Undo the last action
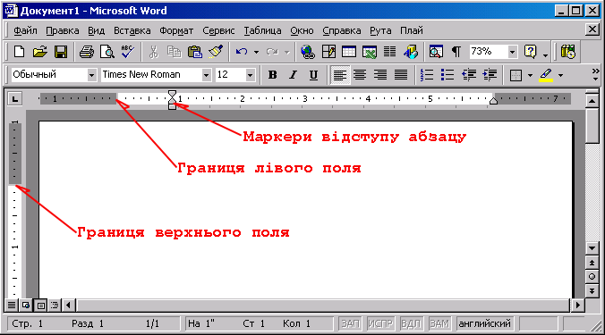The width and height of the screenshot is (605, 335). (242, 52)
